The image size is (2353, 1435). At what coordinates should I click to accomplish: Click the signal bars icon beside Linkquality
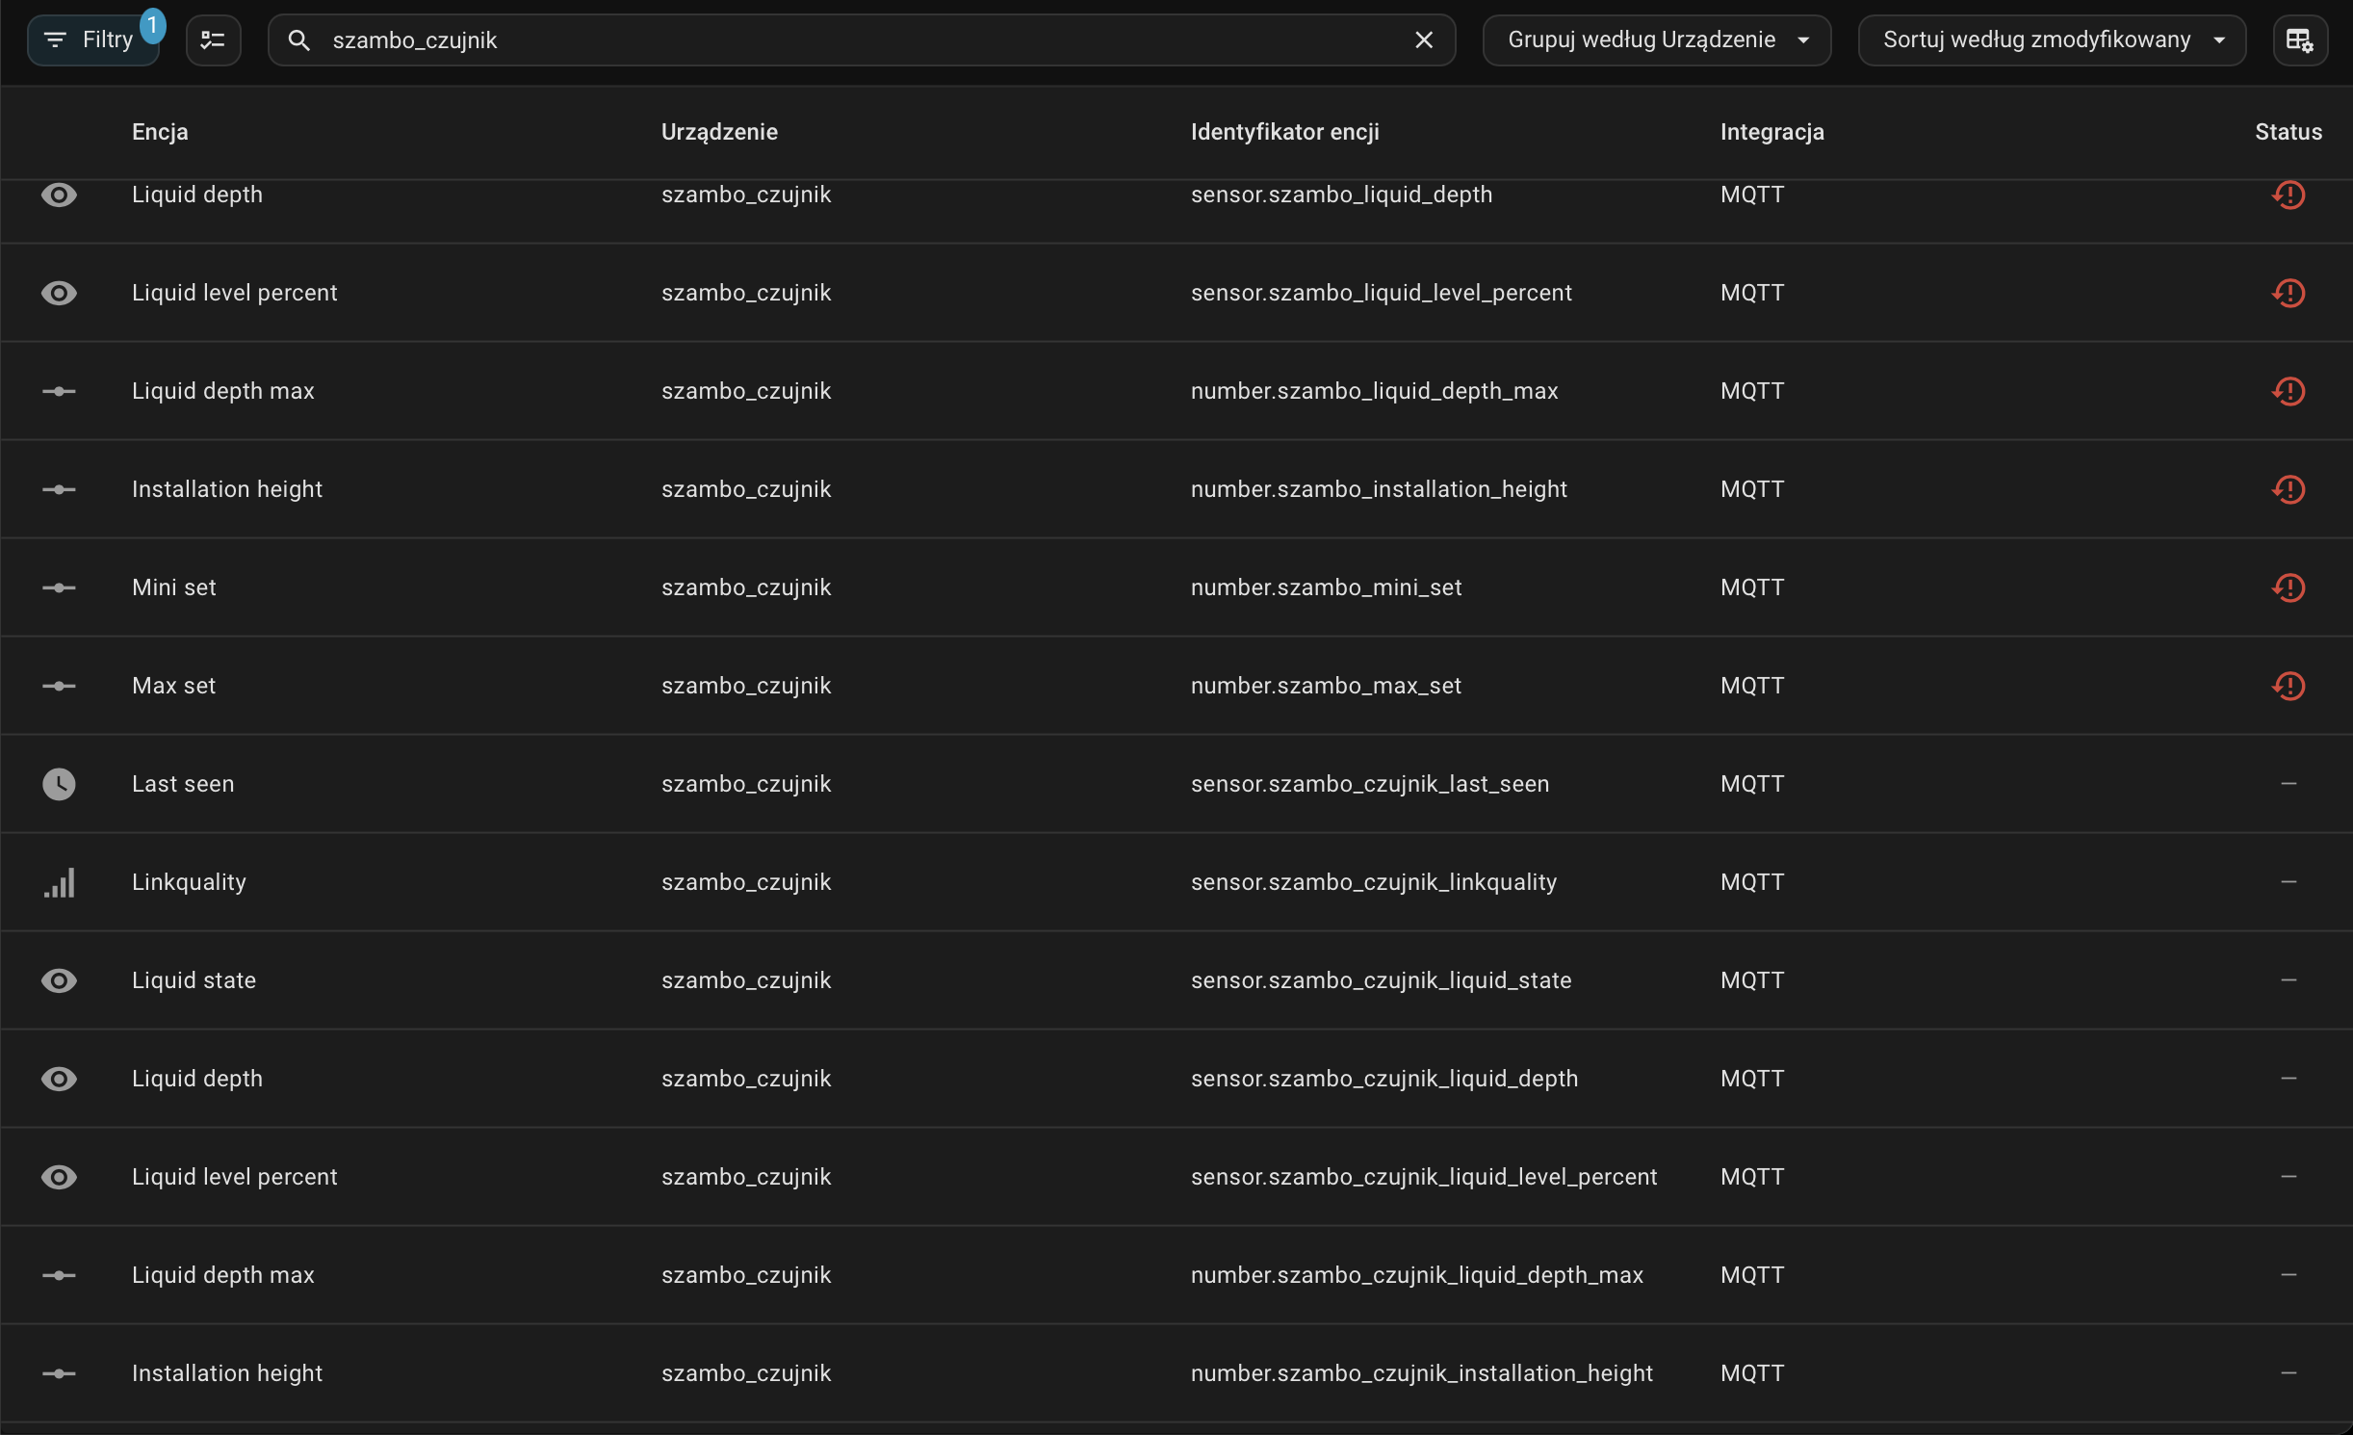click(x=59, y=882)
